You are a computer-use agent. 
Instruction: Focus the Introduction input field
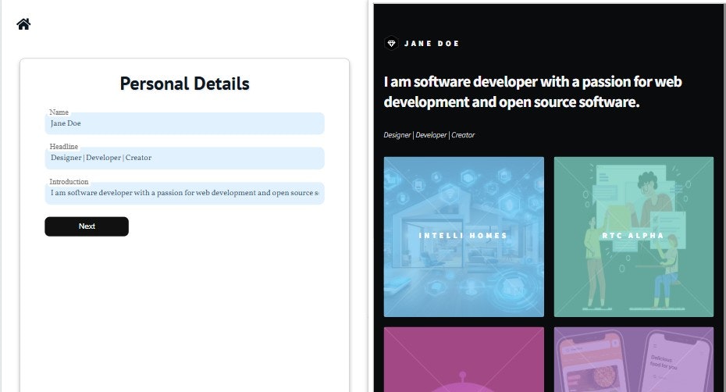pos(184,193)
